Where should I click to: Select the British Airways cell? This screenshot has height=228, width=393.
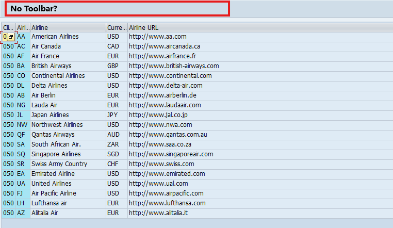click(68, 66)
